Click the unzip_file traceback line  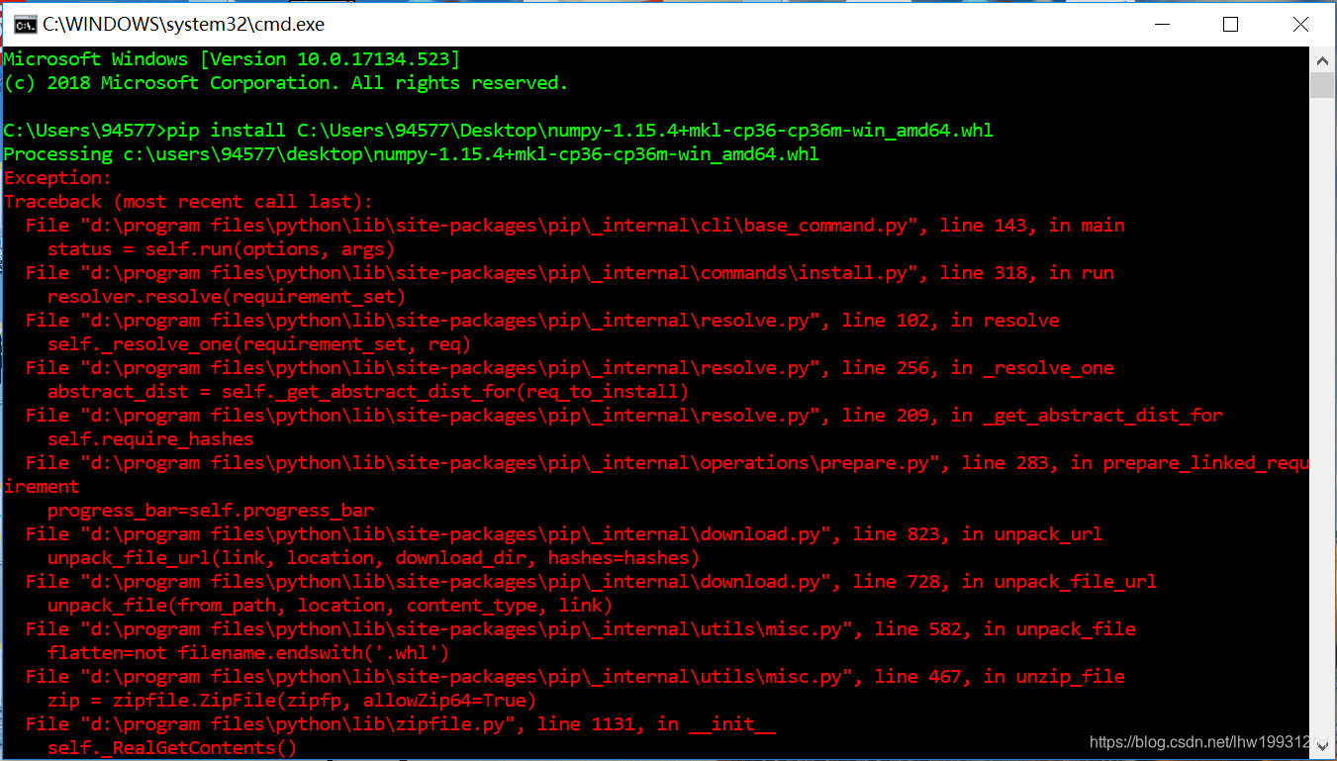point(564,676)
